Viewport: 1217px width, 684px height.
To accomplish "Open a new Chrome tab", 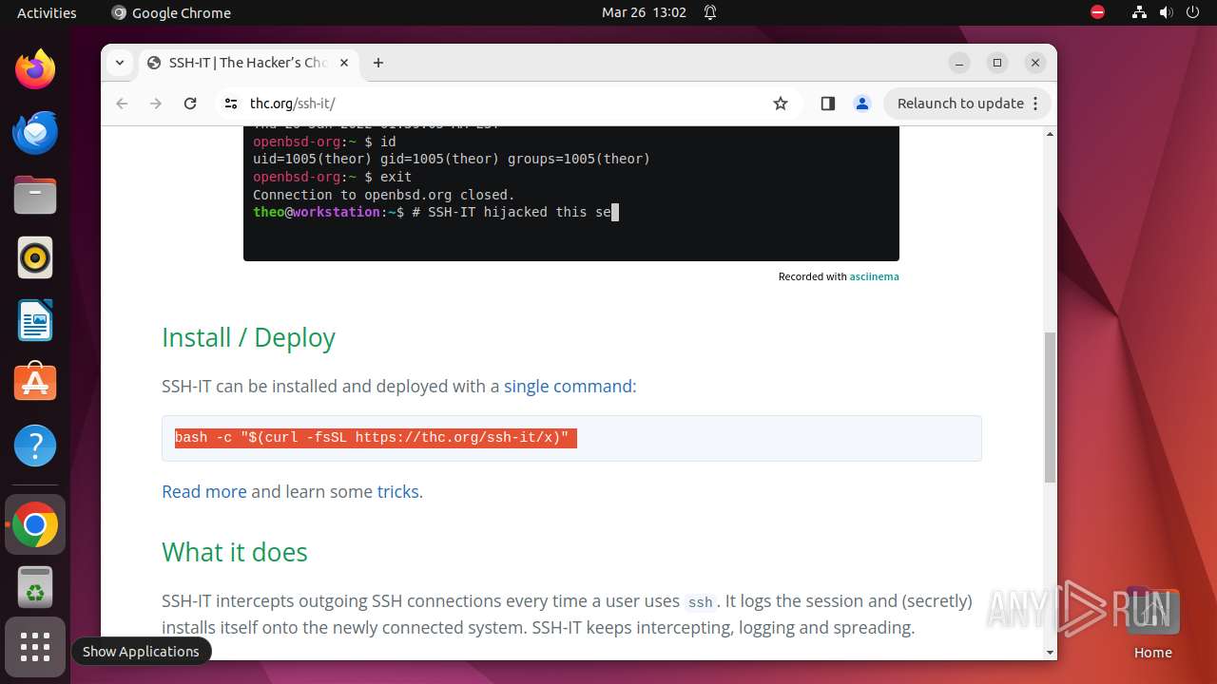I will (378, 63).
